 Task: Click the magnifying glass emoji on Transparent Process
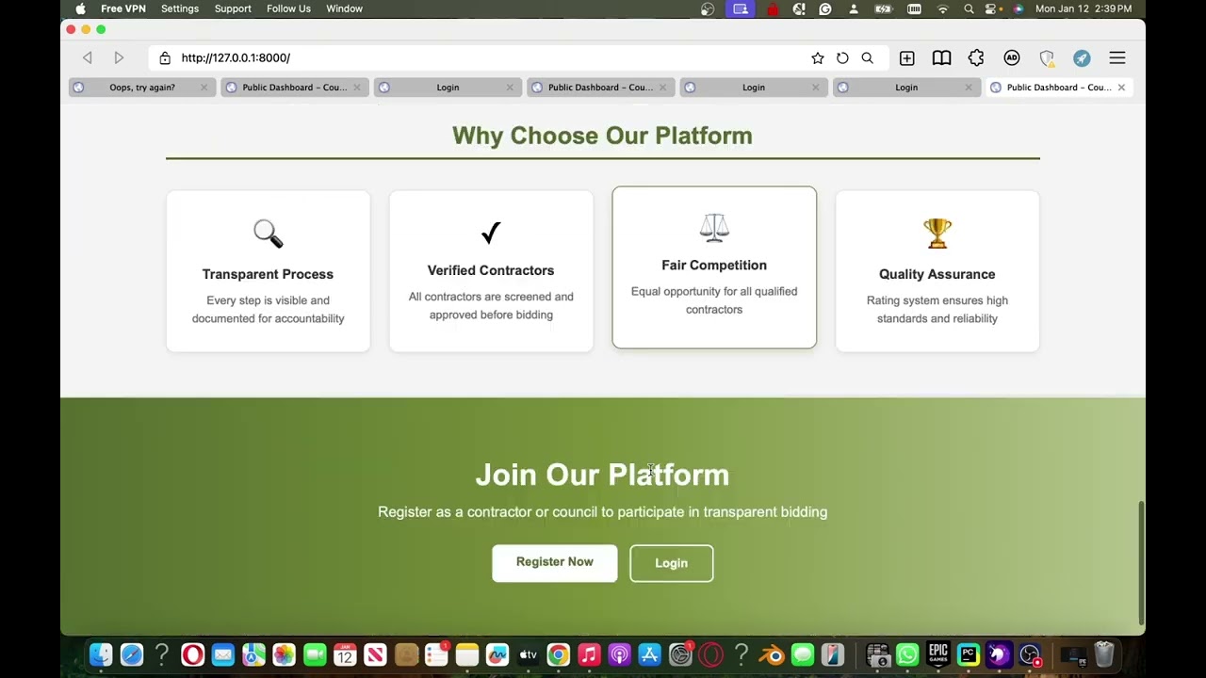pos(268,233)
